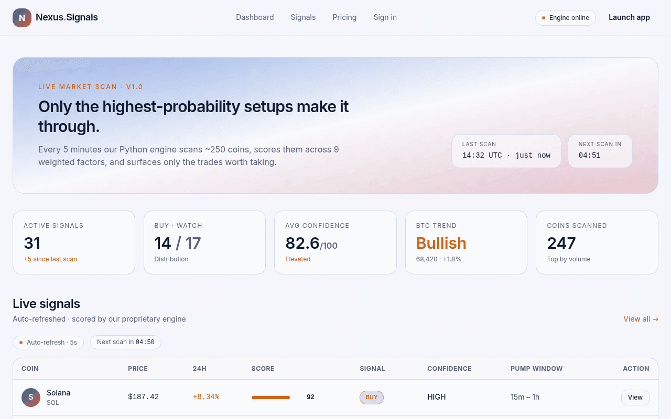
Task: Click the +8.34% change value
Action: point(206,397)
